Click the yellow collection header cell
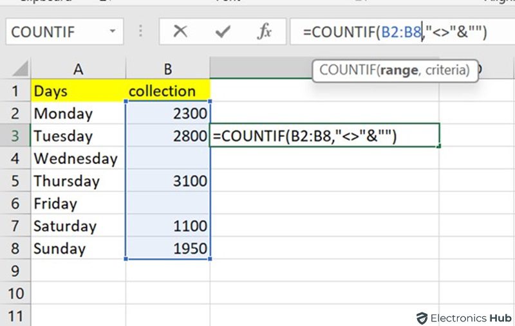The width and height of the screenshot is (515, 326). 167,91
